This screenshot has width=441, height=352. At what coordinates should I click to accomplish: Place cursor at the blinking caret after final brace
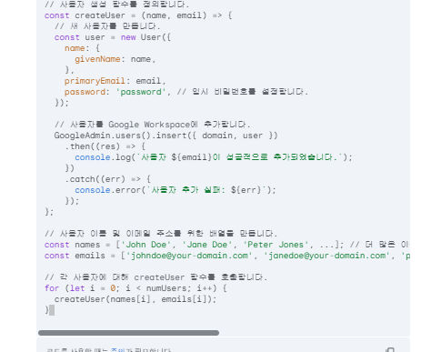click(x=52, y=310)
